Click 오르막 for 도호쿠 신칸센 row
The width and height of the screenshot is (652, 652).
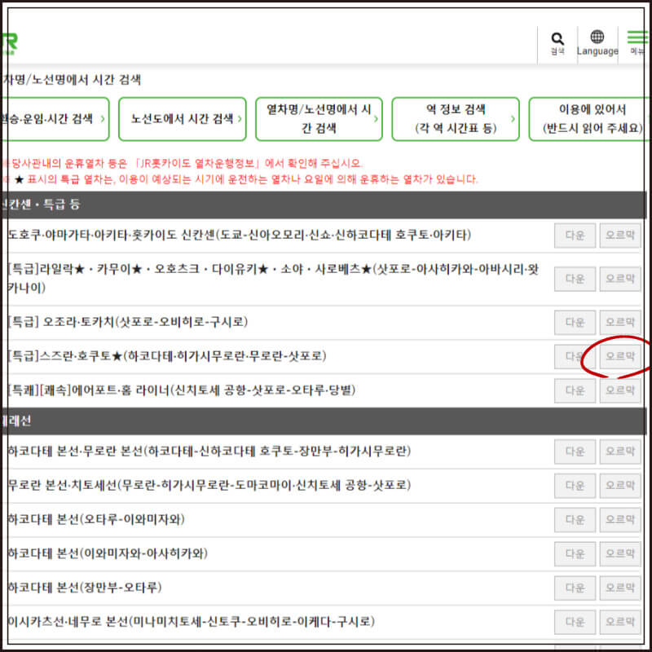point(620,236)
